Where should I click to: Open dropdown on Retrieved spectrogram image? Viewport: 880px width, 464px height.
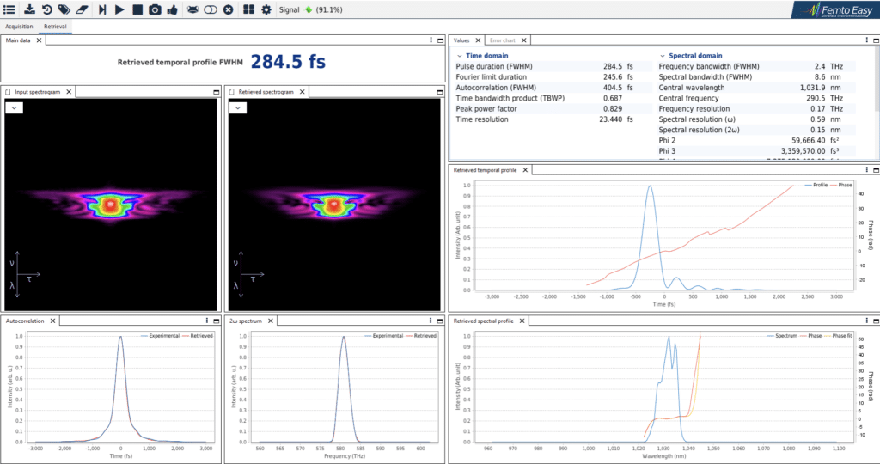pyautogui.click(x=238, y=107)
